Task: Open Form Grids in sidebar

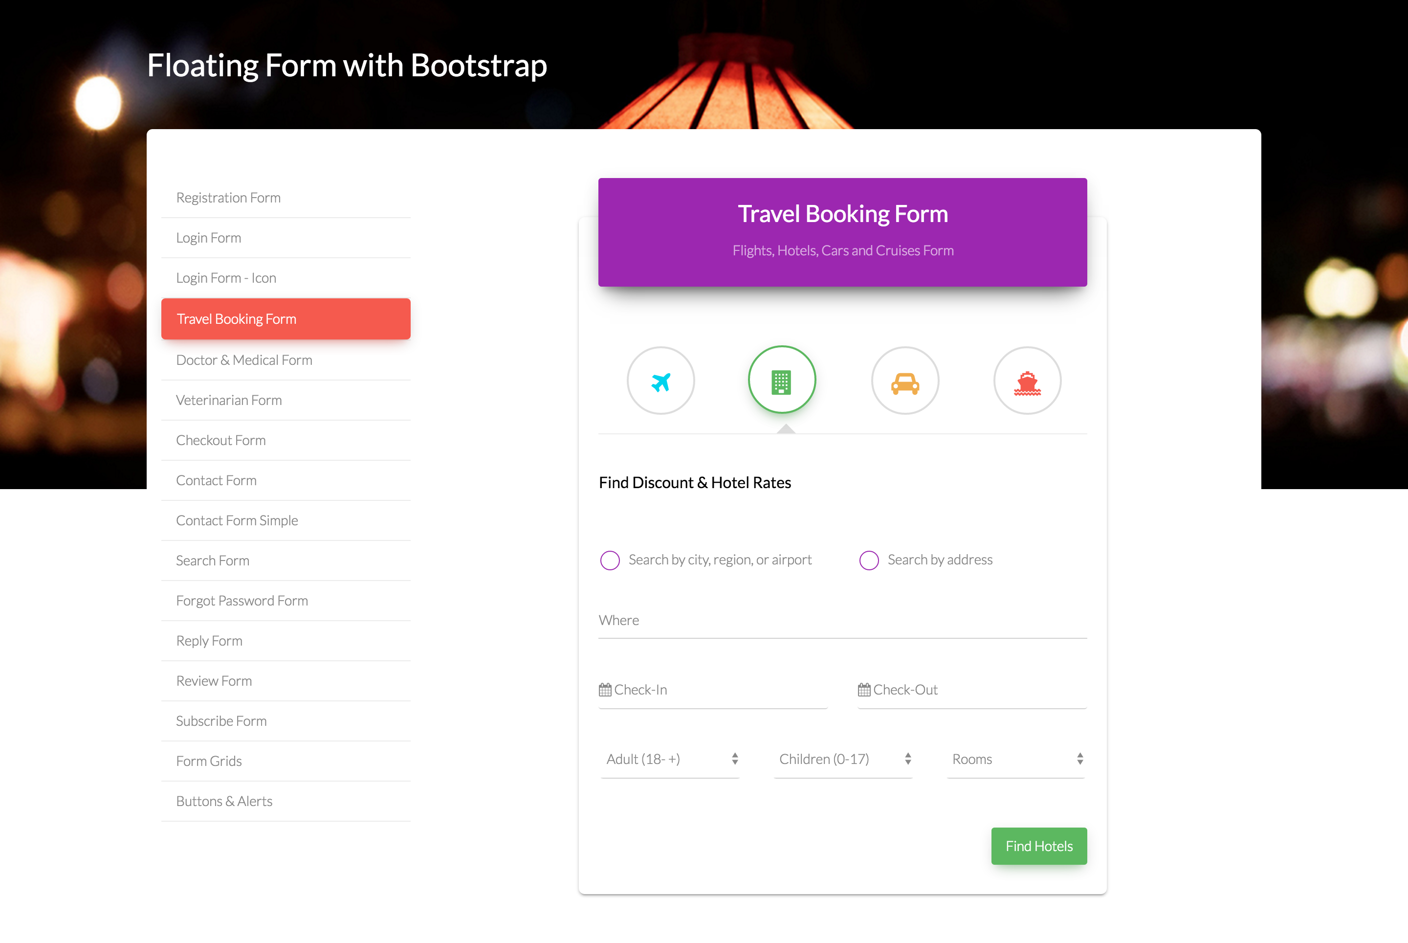Action: [x=286, y=762]
